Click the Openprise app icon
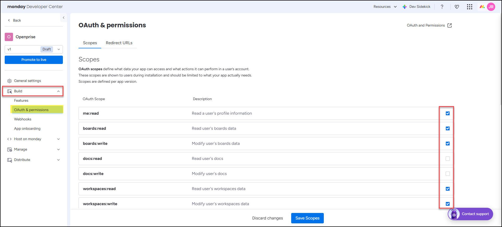502x227 pixels. pos(9,37)
